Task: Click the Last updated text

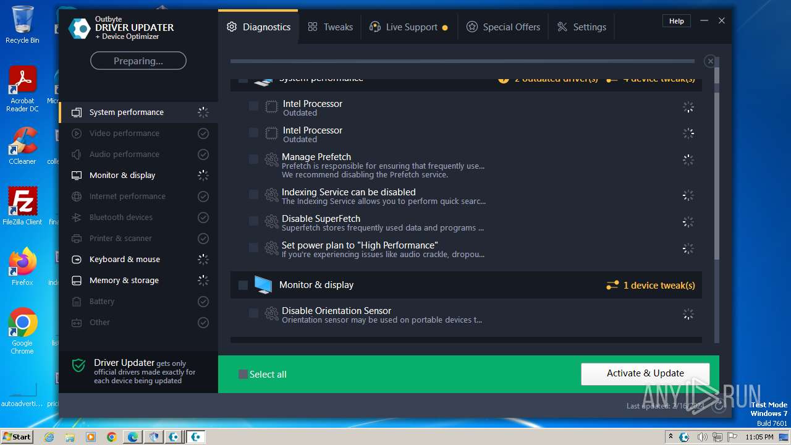Action: click(666, 406)
